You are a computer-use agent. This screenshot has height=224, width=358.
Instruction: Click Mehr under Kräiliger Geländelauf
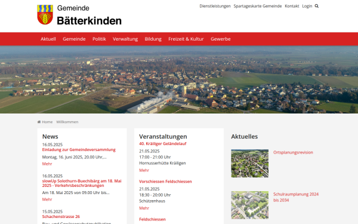coord(144,170)
